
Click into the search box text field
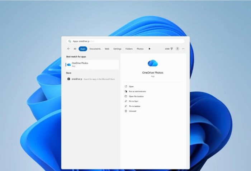tap(126, 41)
